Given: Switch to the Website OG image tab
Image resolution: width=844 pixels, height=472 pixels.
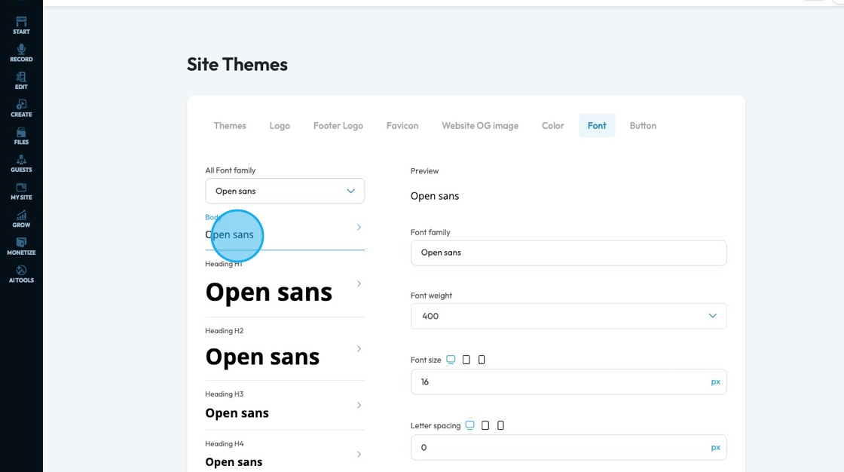Looking at the screenshot, I should click(x=480, y=126).
